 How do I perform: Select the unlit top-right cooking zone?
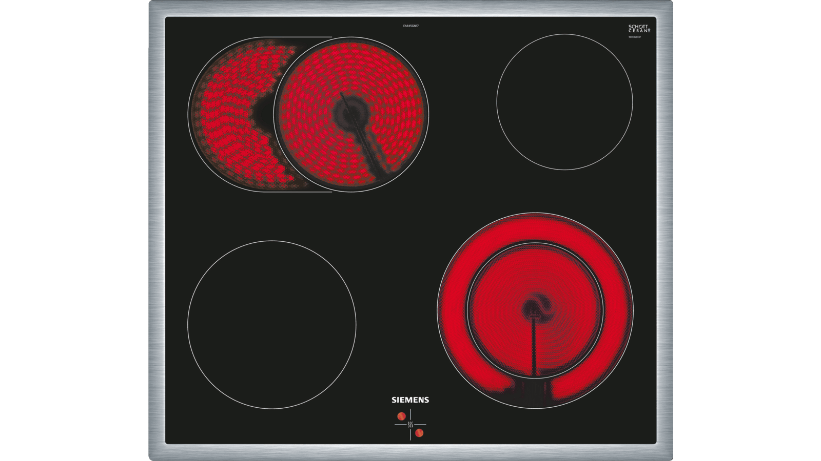pos(564,101)
